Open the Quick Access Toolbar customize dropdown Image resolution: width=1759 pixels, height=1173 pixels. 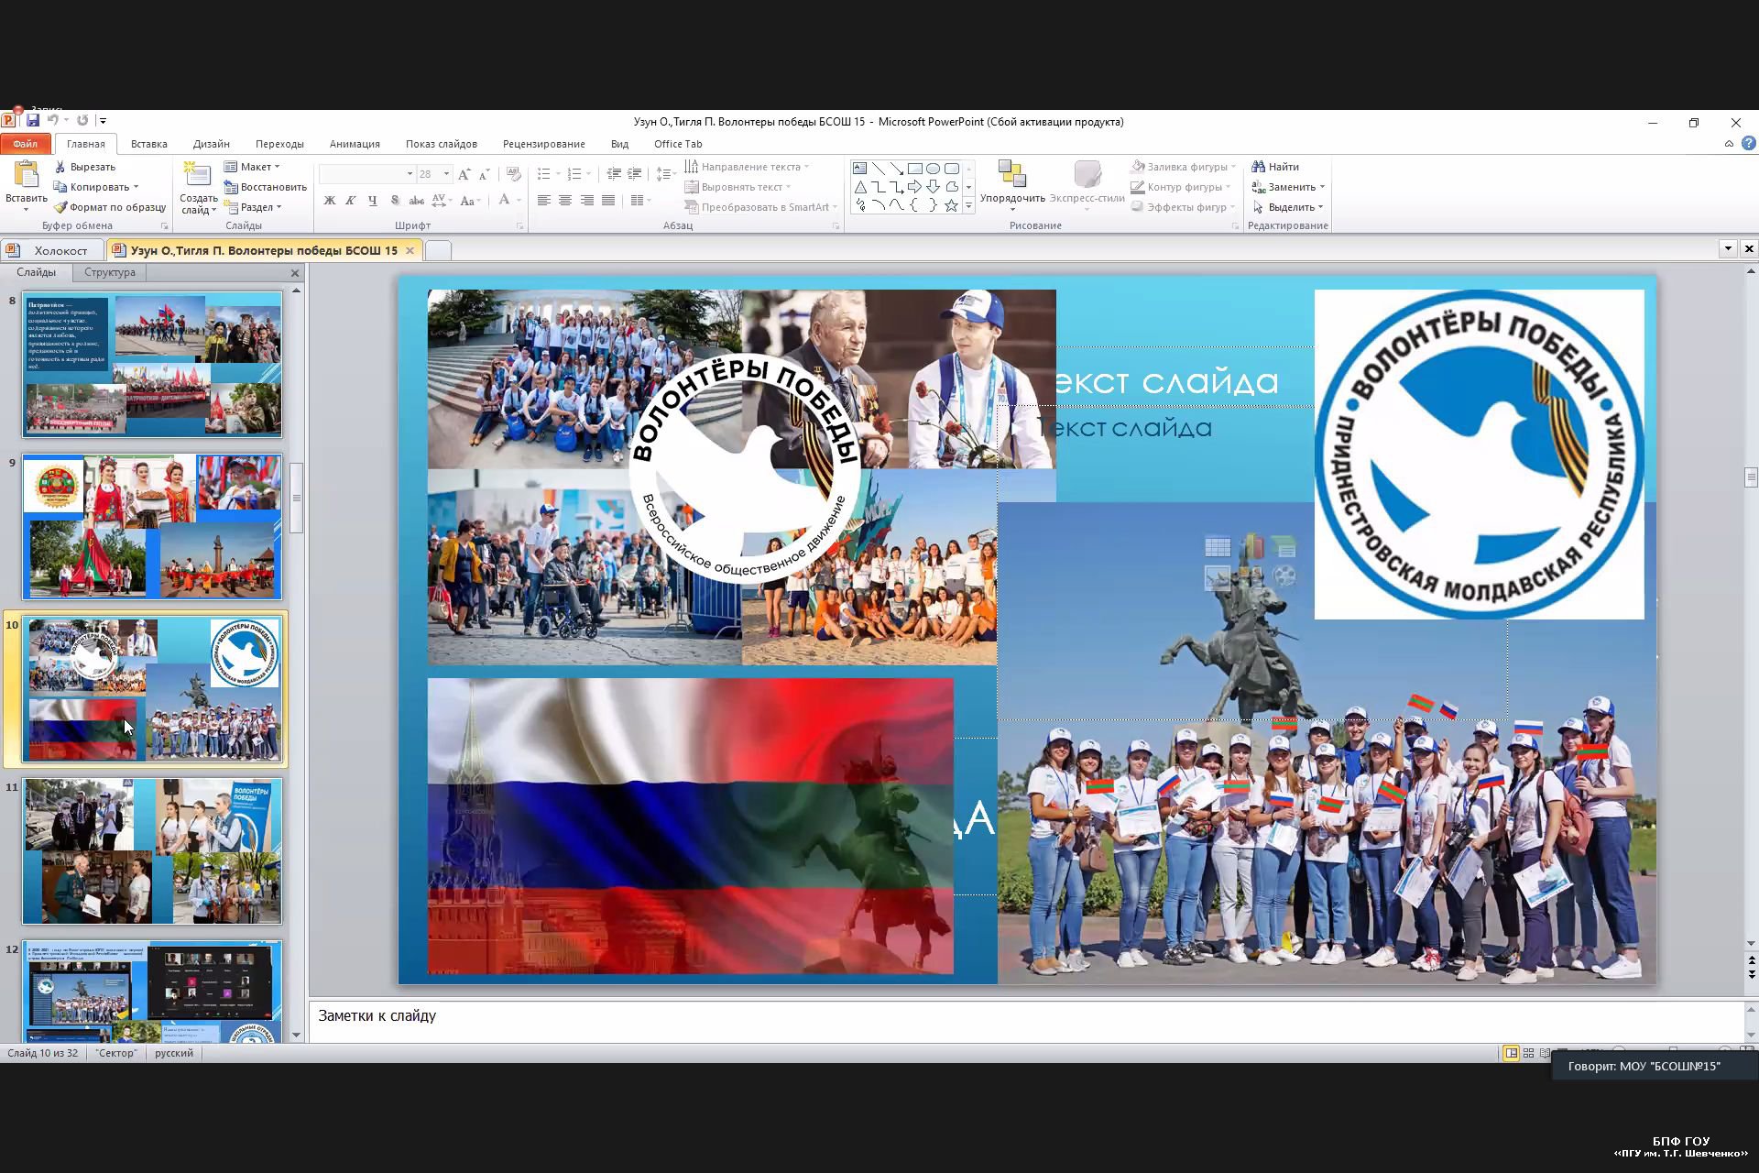point(103,121)
